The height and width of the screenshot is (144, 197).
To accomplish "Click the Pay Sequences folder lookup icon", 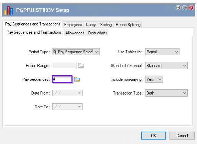I will 77,79.
